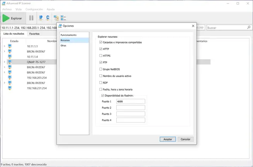The image size is (253, 167).
Task: Expand the 10.11.1.1 tree row
Action: pyautogui.click(x=4, y=46)
